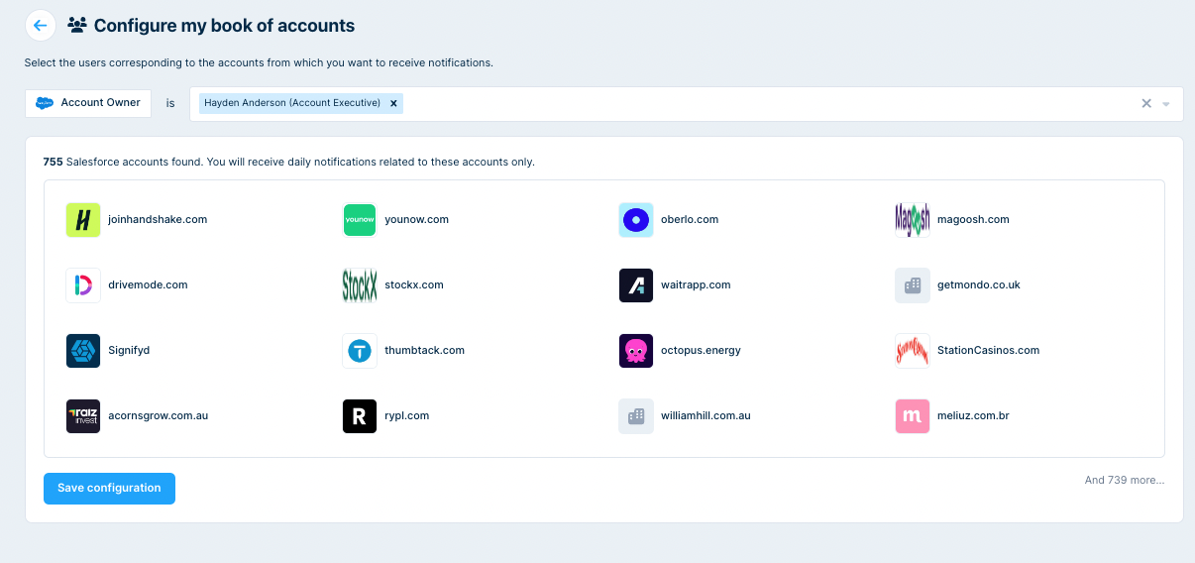The height and width of the screenshot is (563, 1195).
Task: Click the acornsgrow.com.au account name
Action: (158, 416)
